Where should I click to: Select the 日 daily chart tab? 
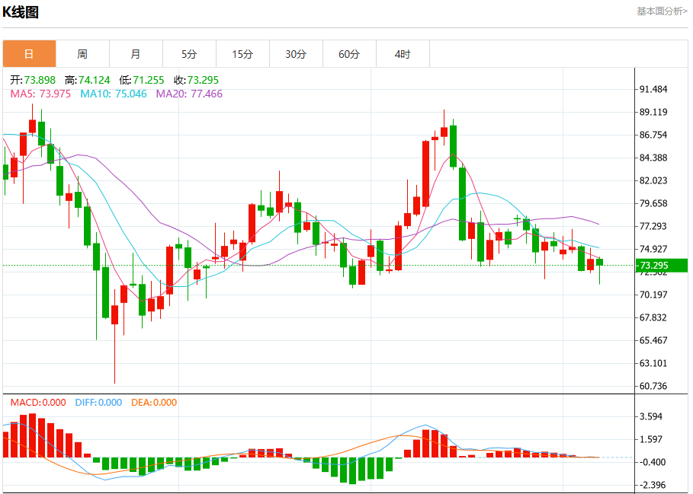pyautogui.click(x=29, y=54)
